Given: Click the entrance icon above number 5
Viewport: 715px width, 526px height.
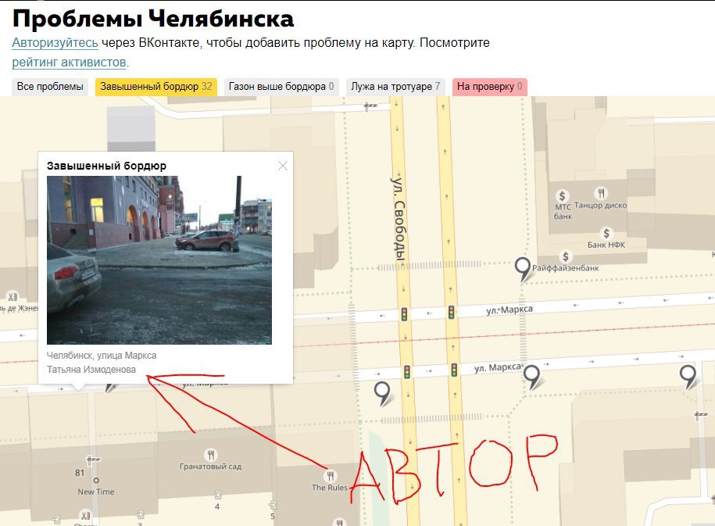Looking at the screenshot, I should 273,505.
